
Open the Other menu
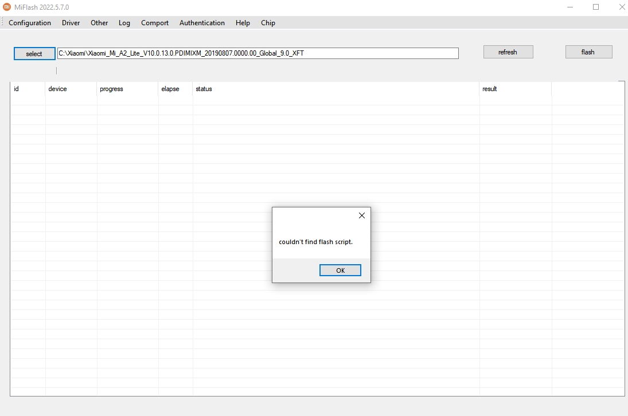tap(99, 23)
